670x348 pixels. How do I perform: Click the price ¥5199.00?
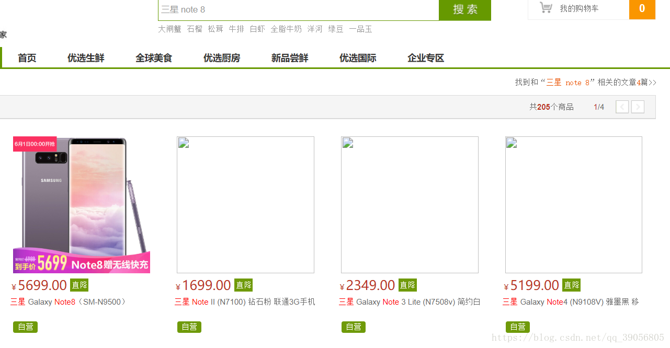tap(531, 285)
